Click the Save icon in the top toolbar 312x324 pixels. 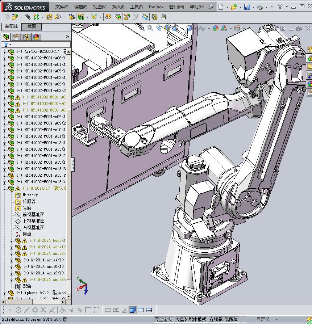[247, 7]
